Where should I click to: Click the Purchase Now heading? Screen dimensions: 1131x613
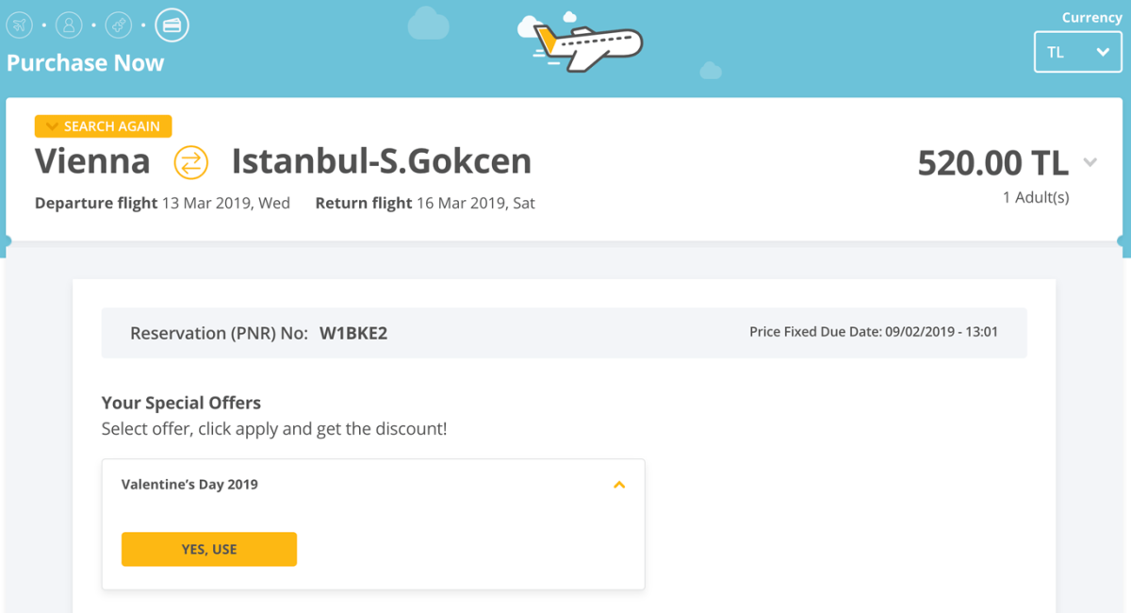(85, 63)
